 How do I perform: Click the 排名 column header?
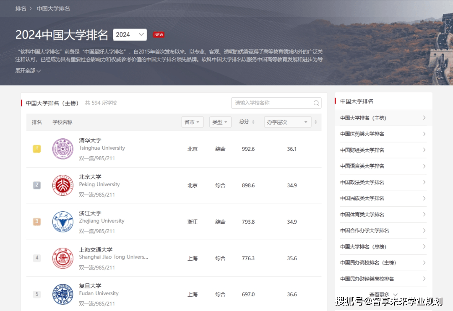[36, 122]
